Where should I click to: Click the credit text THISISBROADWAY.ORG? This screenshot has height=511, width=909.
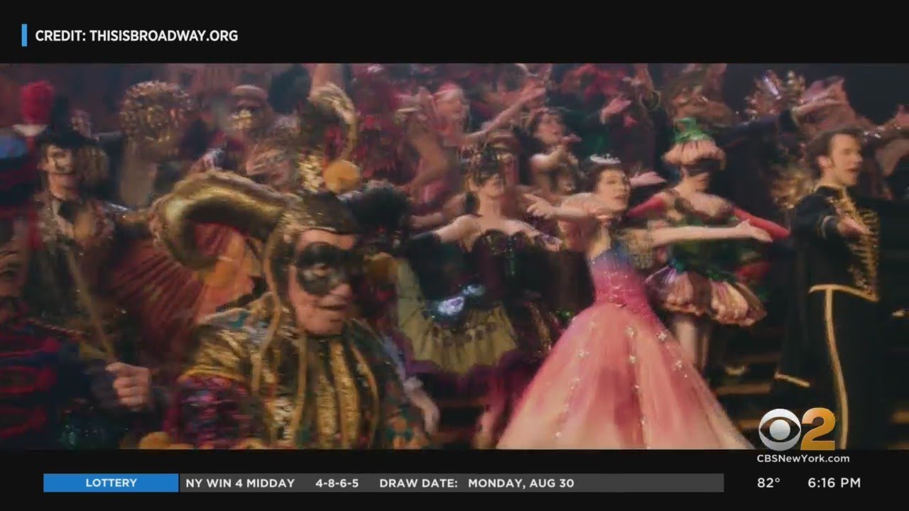click(163, 35)
